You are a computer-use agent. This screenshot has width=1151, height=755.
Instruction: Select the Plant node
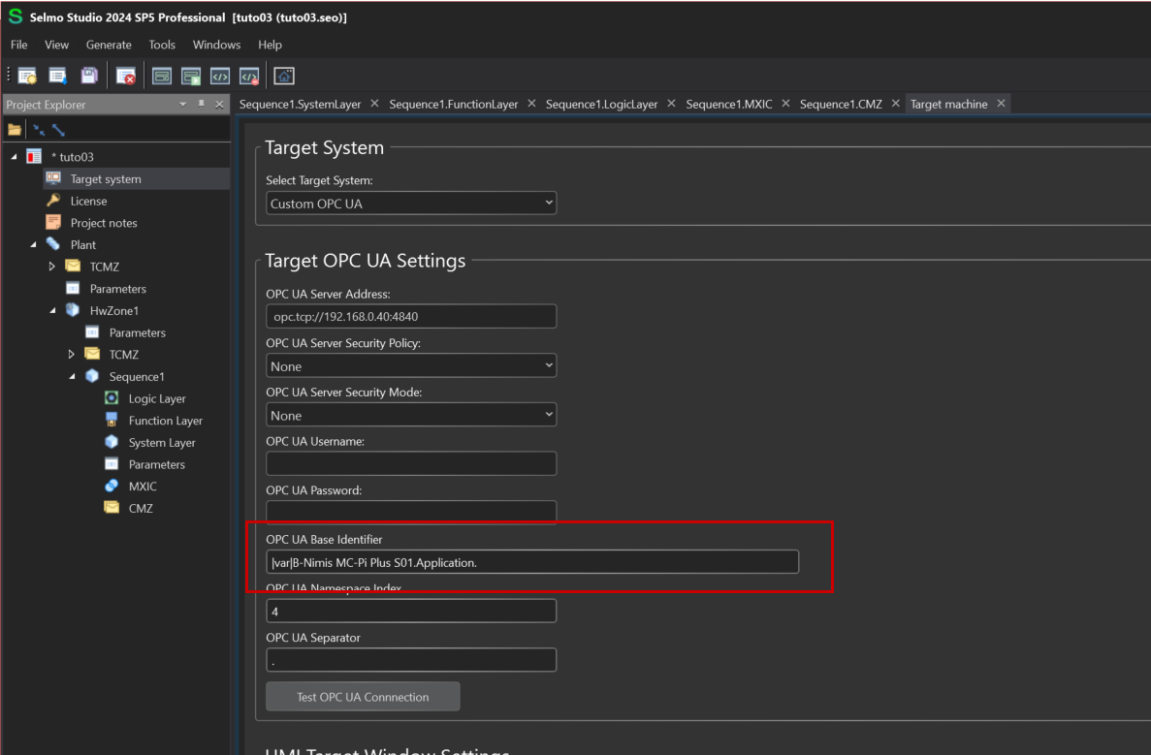click(83, 245)
